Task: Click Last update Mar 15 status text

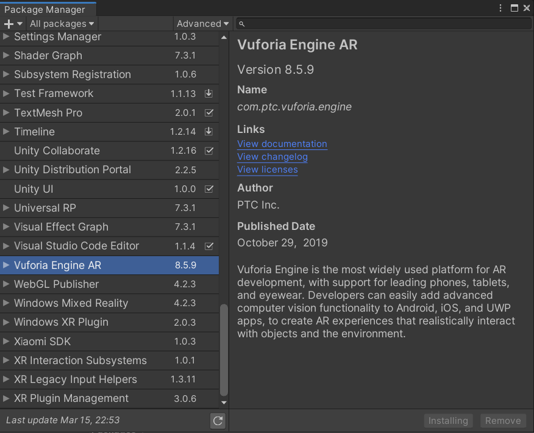Action: click(63, 420)
